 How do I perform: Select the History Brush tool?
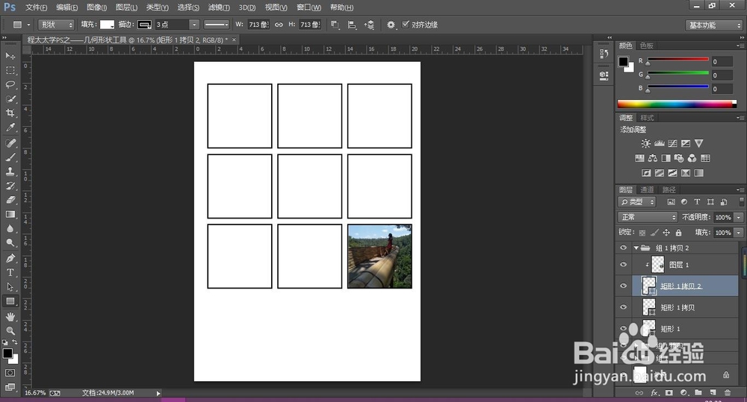[10, 186]
